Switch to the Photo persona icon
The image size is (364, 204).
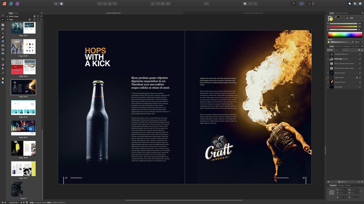(17, 4)
